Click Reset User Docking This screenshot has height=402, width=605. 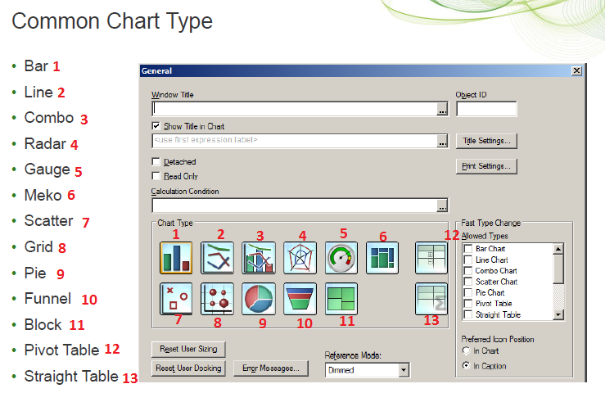(x=188, y=368)
